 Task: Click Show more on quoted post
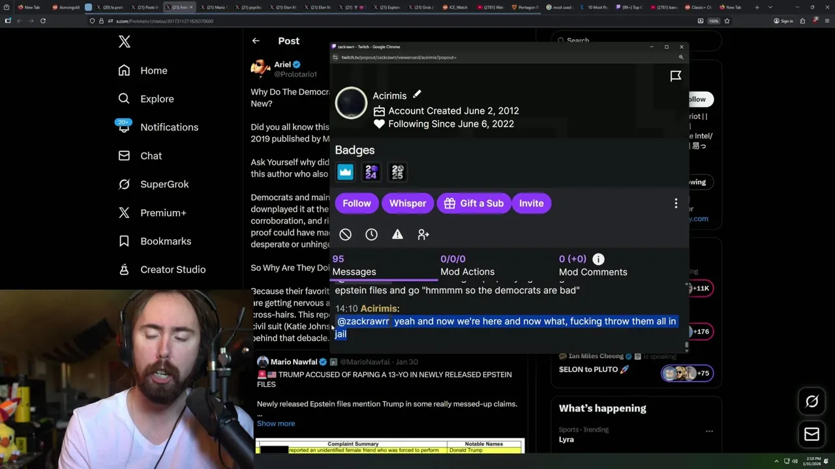click(x=276, y=423)
